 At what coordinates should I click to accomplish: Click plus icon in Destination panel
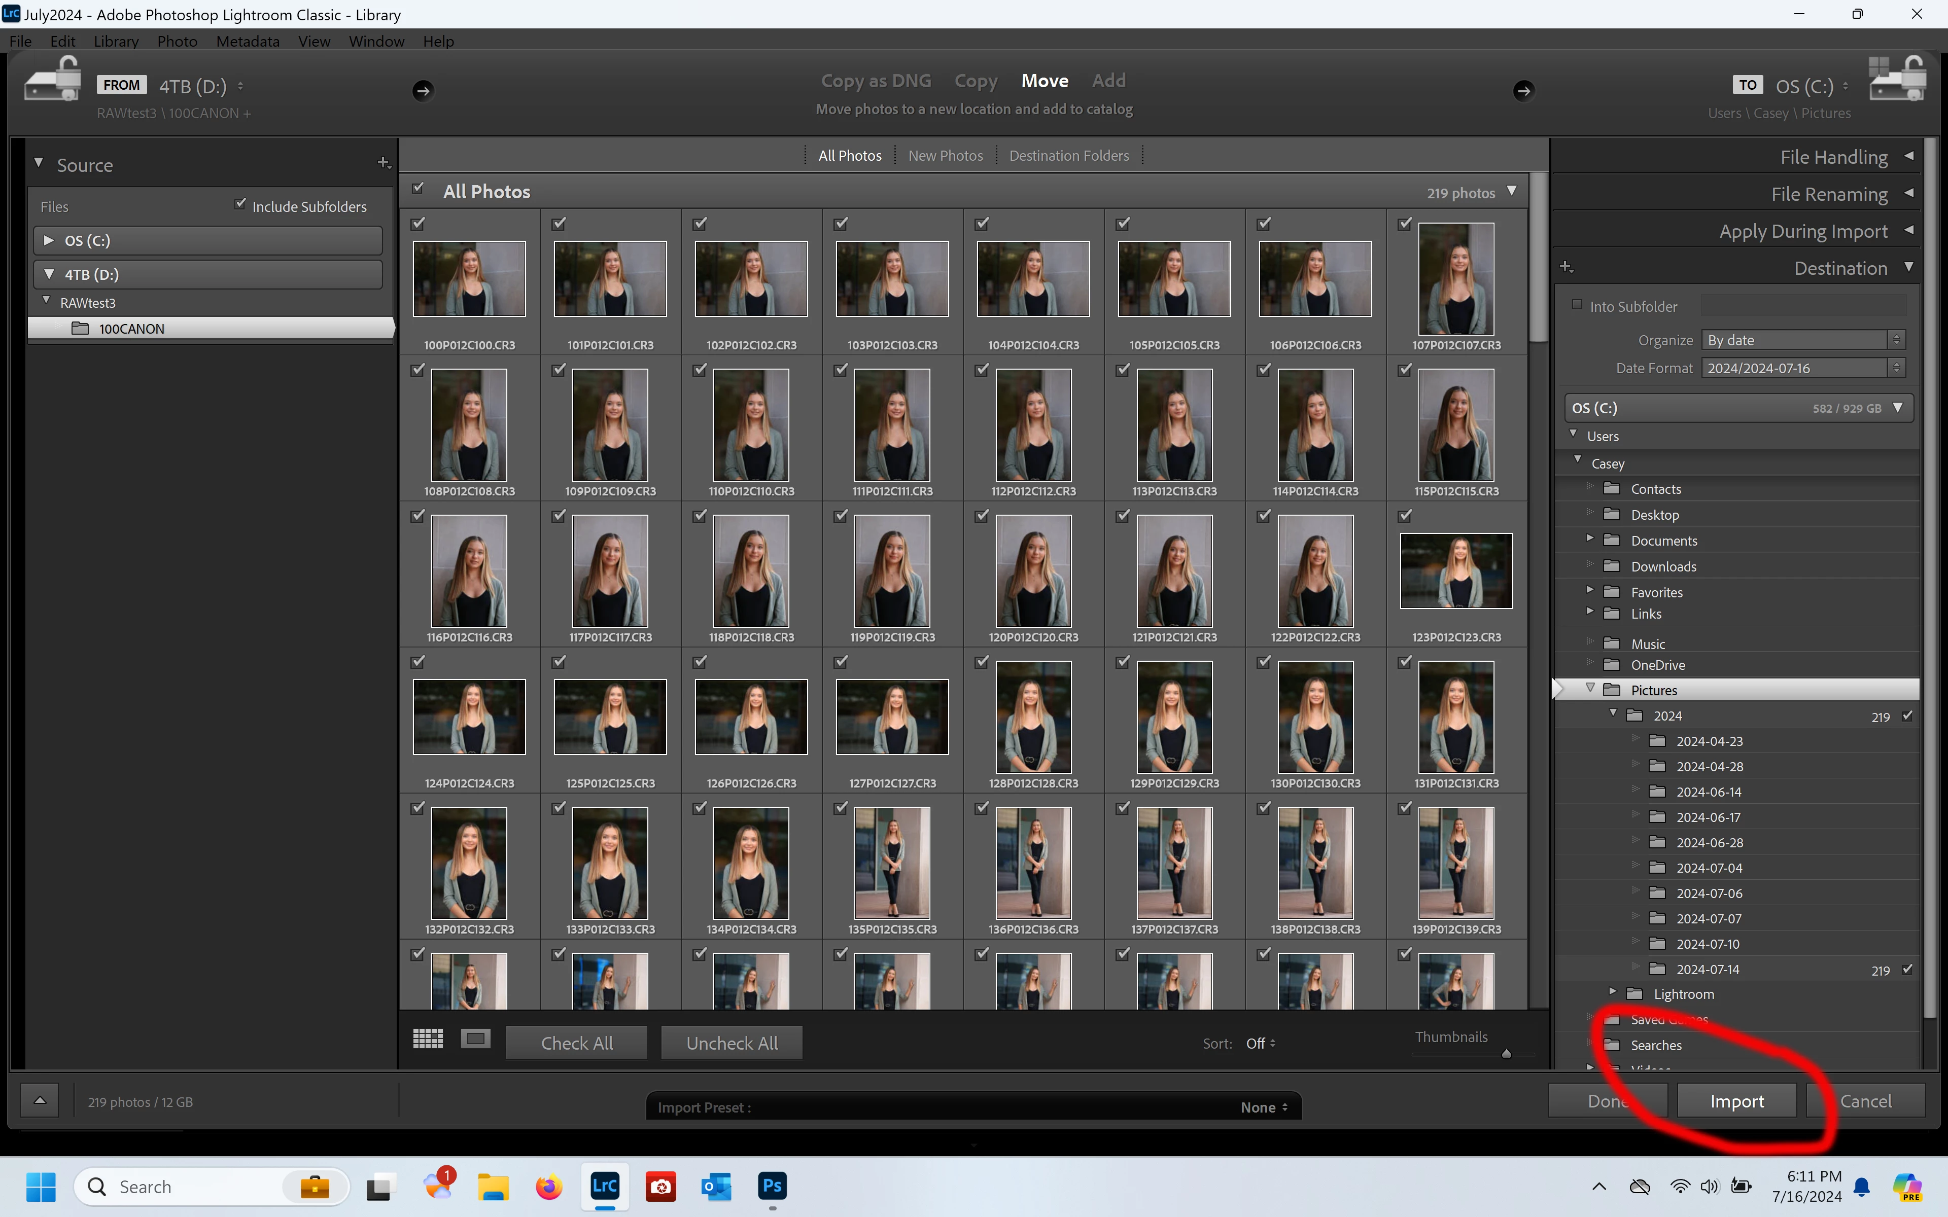1566,267
